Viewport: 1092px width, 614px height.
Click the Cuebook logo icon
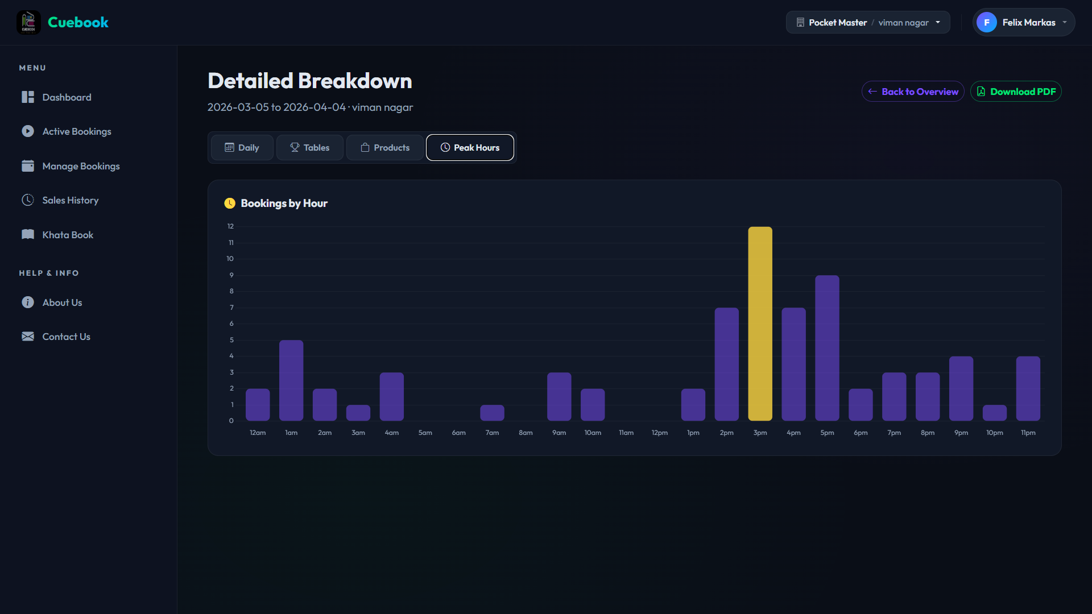click(28, 23)
